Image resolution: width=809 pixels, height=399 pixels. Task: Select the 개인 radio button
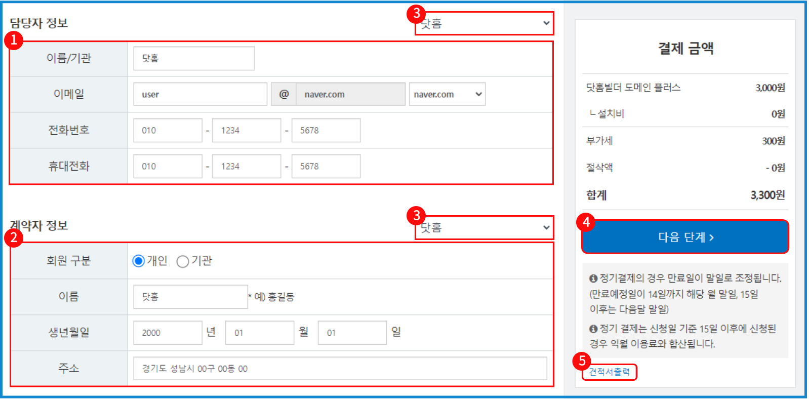138,261
